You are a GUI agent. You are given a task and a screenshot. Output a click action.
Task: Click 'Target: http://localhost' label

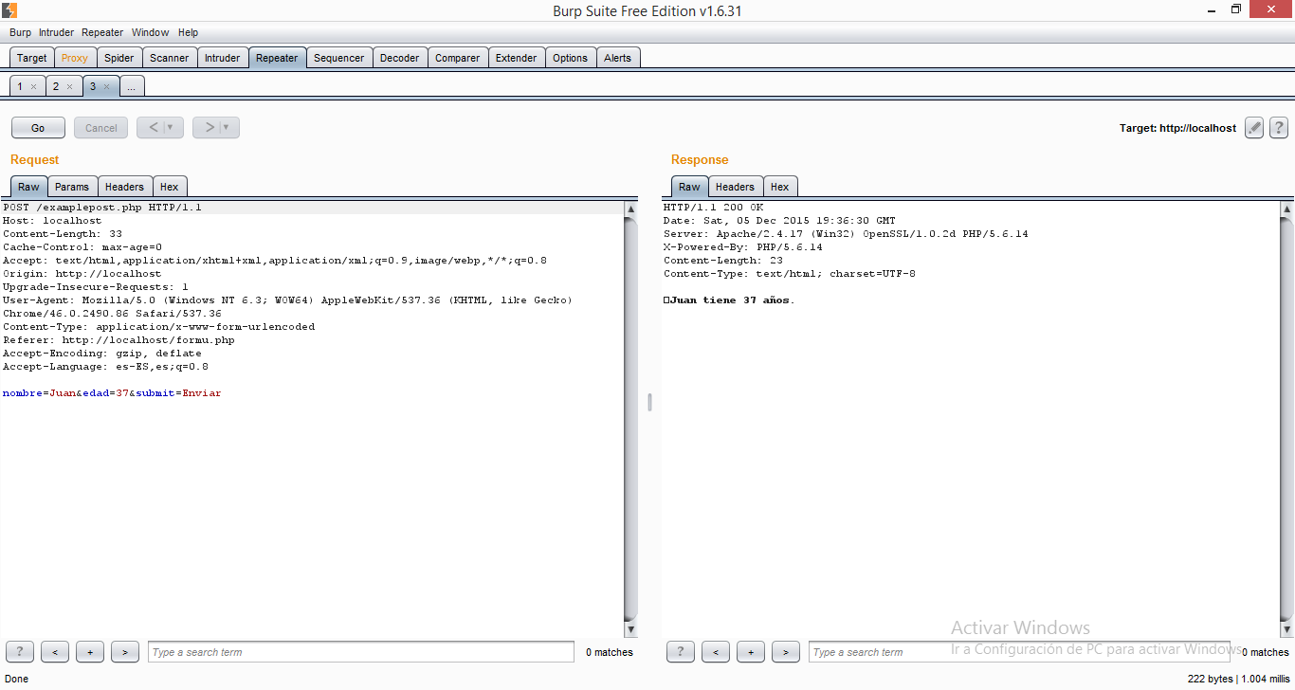1177,128
